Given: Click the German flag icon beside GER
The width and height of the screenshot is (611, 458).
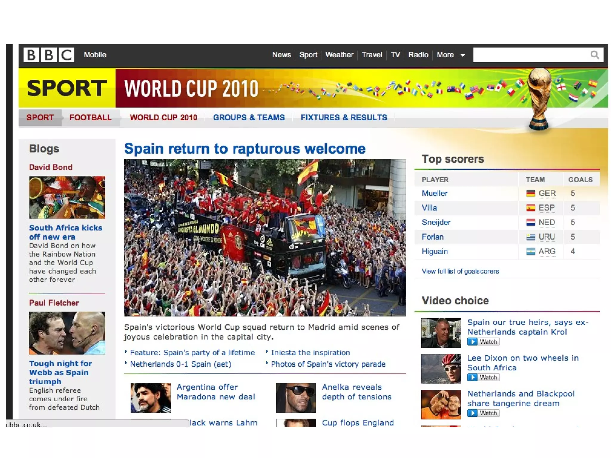Looking at the screenshot, I should tap(530, 193).
